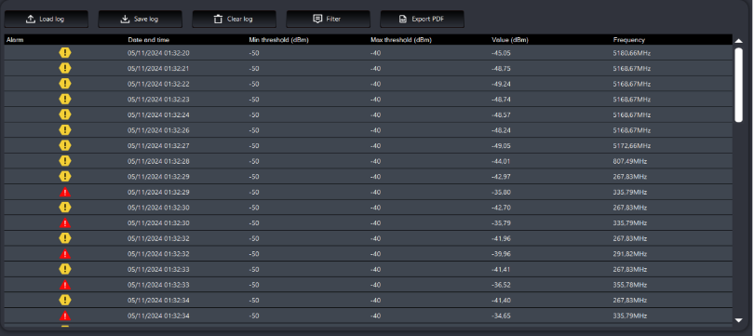This screenshot has width=754, height=336.
Task: Select the frequency cell 355,78MHz
Action: click(x=630, y=285)
